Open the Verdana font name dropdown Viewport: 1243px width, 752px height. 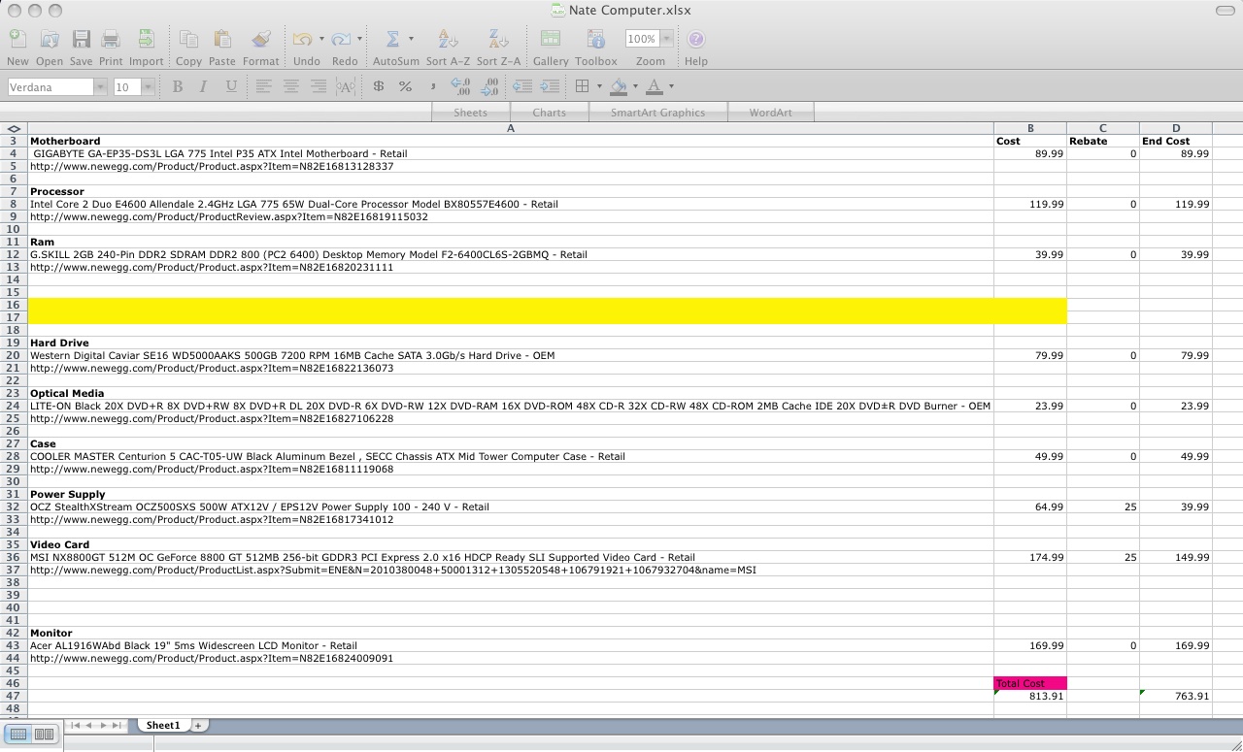pyautogui.click(x=100, y=86)
